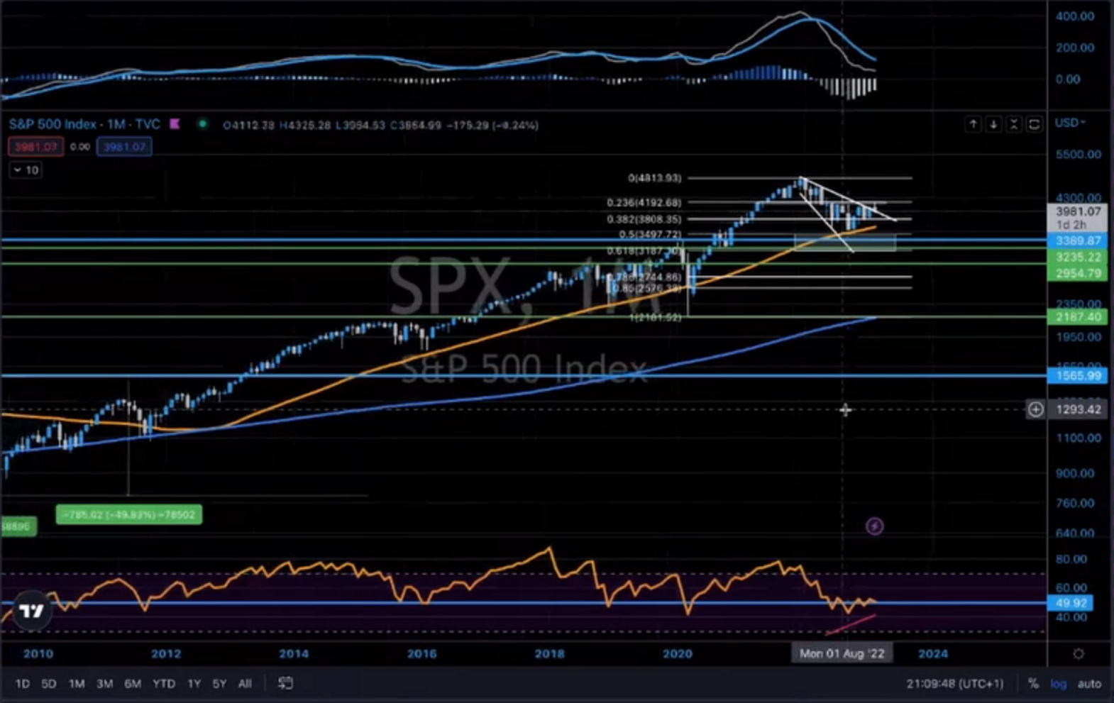Viewport: 1114px width, 703px height.
Task: Move pane up with the up arrow
Action: click(x=973, y=124)
